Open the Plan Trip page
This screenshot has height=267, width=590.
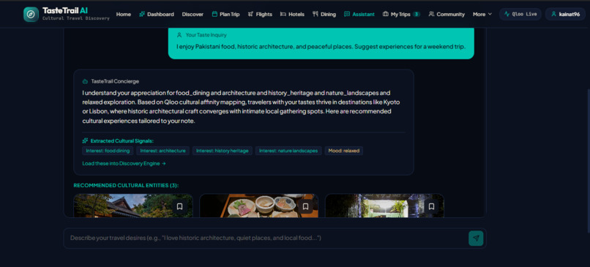[x=225, y=15]
